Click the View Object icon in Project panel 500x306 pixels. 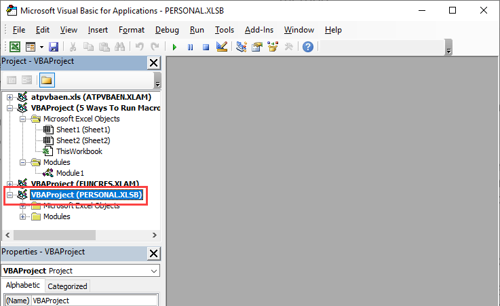[26, 80]
